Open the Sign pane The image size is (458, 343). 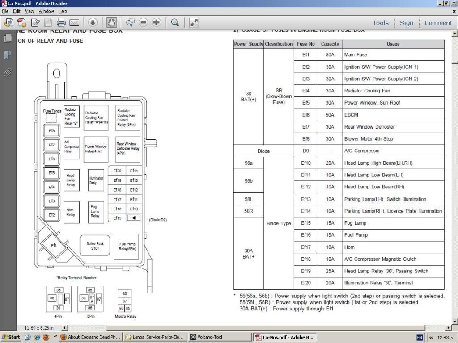pyautogui.click(x=407, y=23)
